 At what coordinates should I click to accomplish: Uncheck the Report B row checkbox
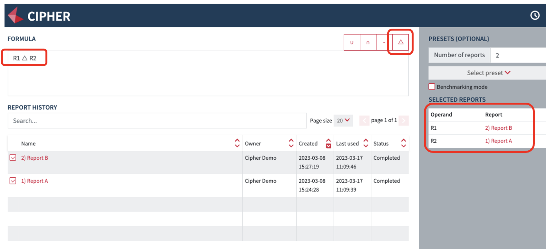tap(13, 157)
